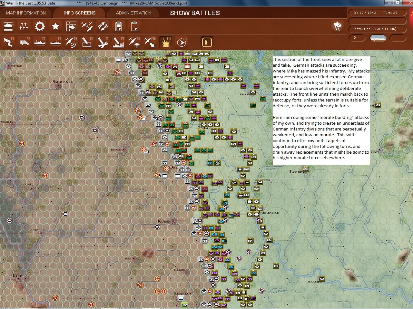The height and width of the screenshot is (309, 413).
Task: Select the F7 Bomb Airfield icon
Action: click(x=103, y=42)
